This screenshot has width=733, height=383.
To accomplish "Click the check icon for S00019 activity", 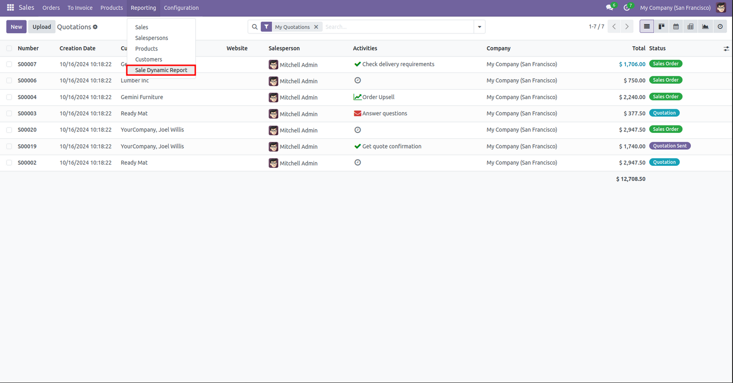I will click(x=357, y=146).
